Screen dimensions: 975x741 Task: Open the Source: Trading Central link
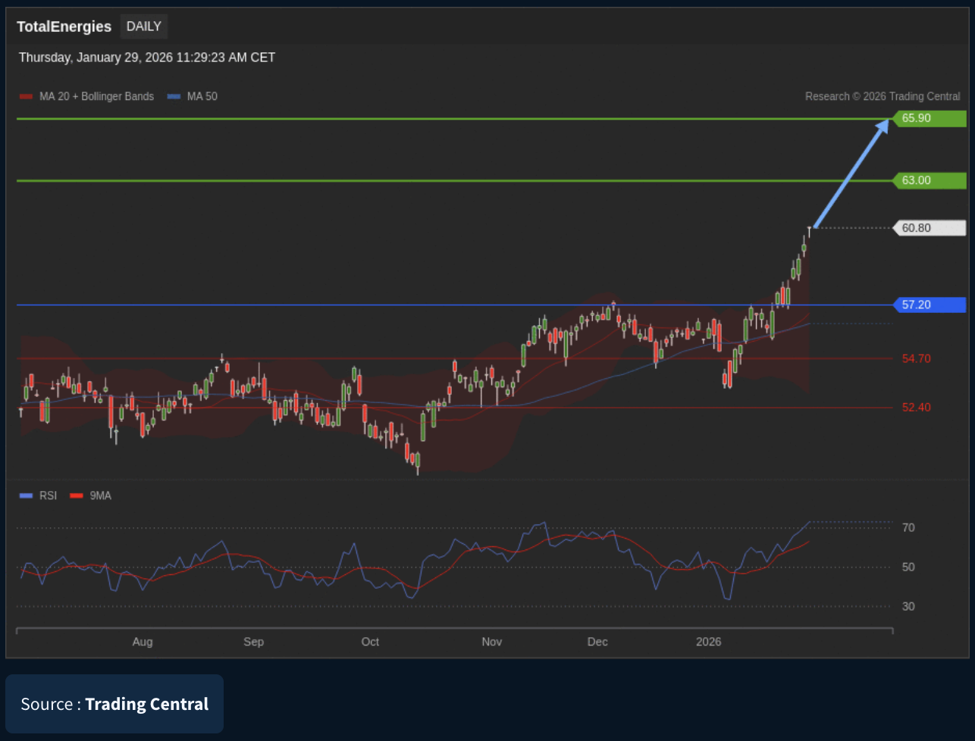pyautogui.click(x=114, y=704)
